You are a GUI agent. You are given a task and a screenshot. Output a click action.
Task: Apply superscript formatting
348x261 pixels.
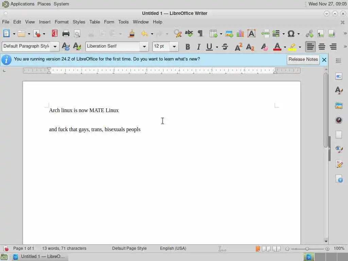(238, 47)
